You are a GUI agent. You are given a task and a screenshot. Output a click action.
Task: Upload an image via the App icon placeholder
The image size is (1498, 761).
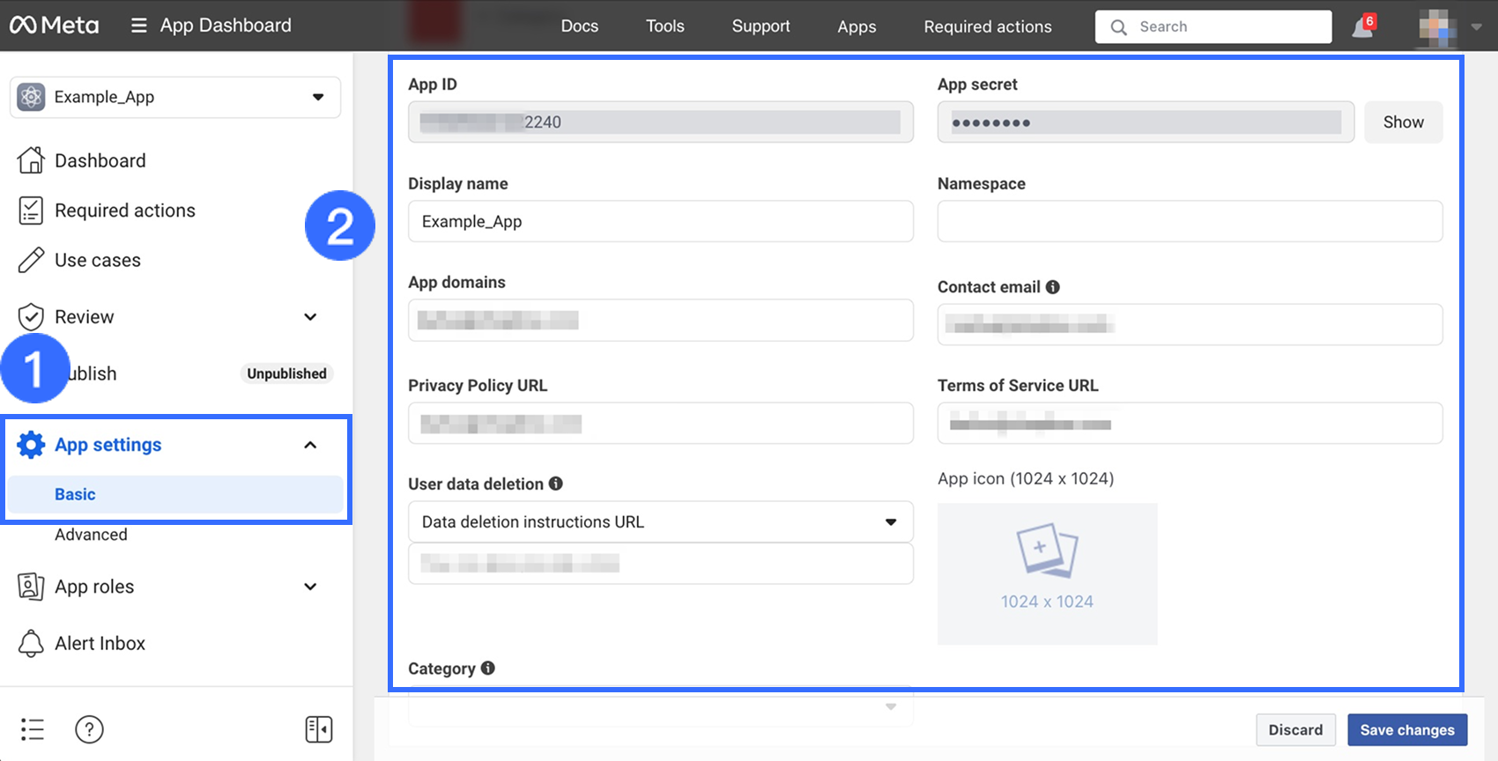click(x=1048, y=573)
